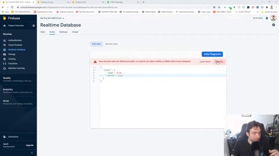
Task: Click the ".write": true code line
Action: (x=114, y=75)
